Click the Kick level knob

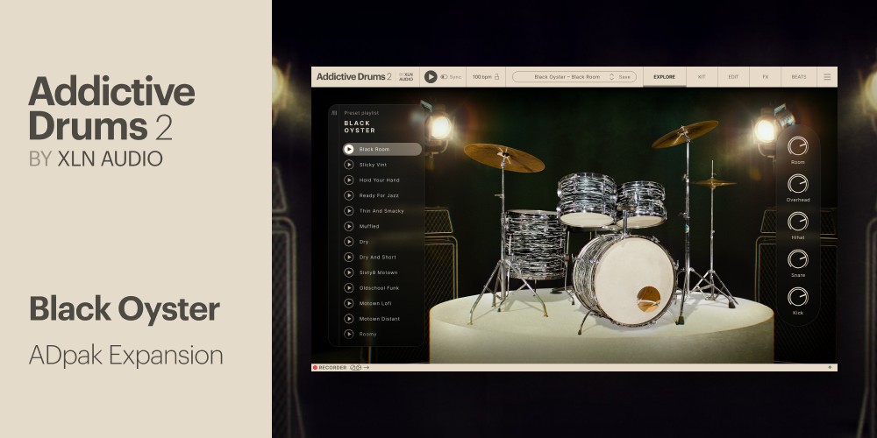[797, 297]
